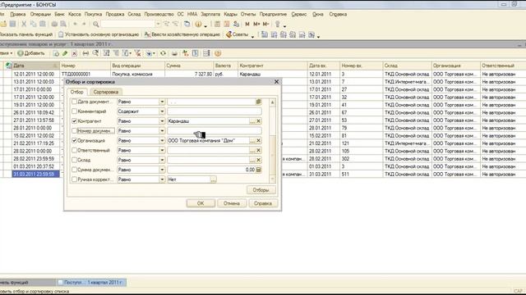Clear the Контрагент value with its X
The image size is (526, 295).
258,121
